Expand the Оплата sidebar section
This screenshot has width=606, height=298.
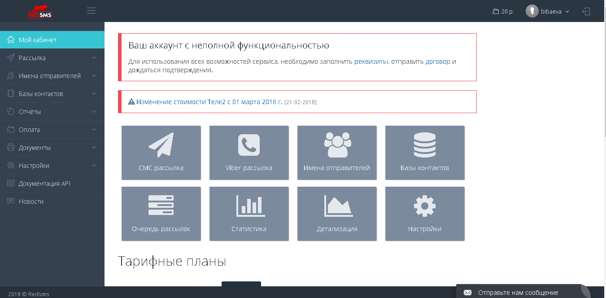pyautogui.click(x=52, y=130)
